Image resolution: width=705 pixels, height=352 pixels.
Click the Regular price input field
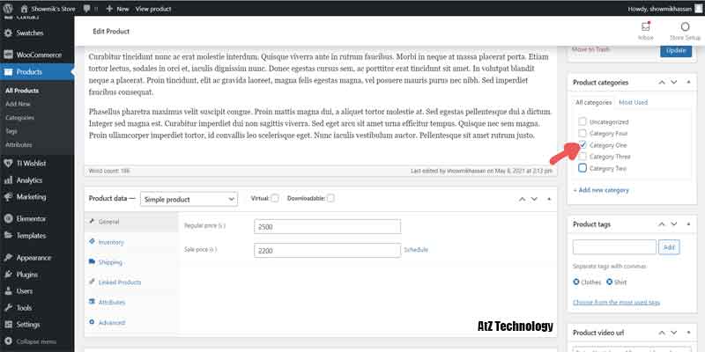pyautogui.click(x=326, y=226)
